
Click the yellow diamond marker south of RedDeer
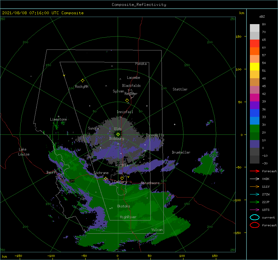(x=127, y=100)
